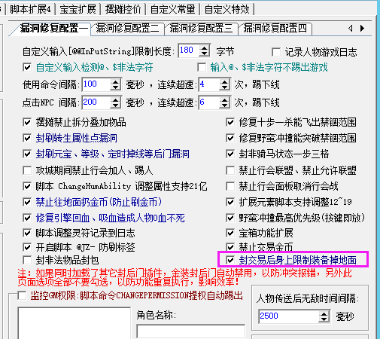Decrease 使用命令间隔 value with down spinner
This screenshot has height=339, width=380.
pos(115,87)
